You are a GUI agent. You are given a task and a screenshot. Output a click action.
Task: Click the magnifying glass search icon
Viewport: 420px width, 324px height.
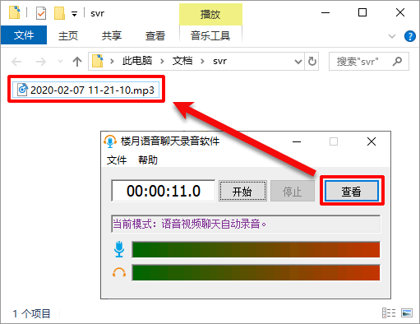tap(397, 62)
